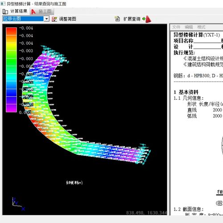The height and width of the screenshot is (223, 223).
Task: Click the 调整简图 pencil icon
Action: click(x=54, y=19)
